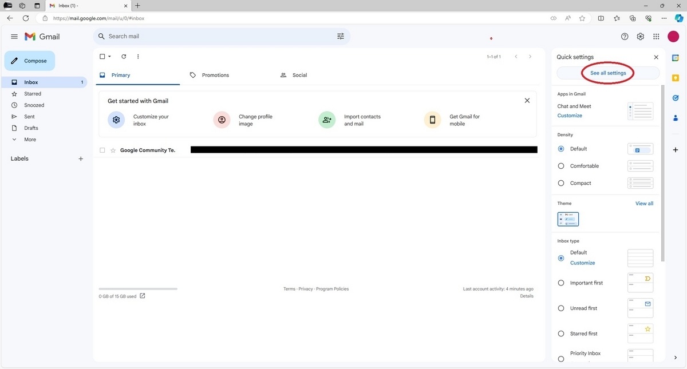687x369 pixels.
Task: Open the Inbox folder
Action: click(45, 82)
